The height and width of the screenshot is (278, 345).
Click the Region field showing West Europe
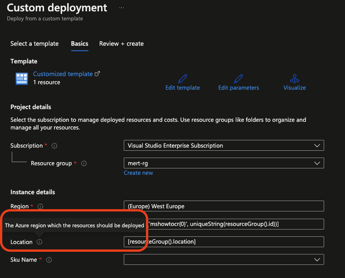(224, 206)
